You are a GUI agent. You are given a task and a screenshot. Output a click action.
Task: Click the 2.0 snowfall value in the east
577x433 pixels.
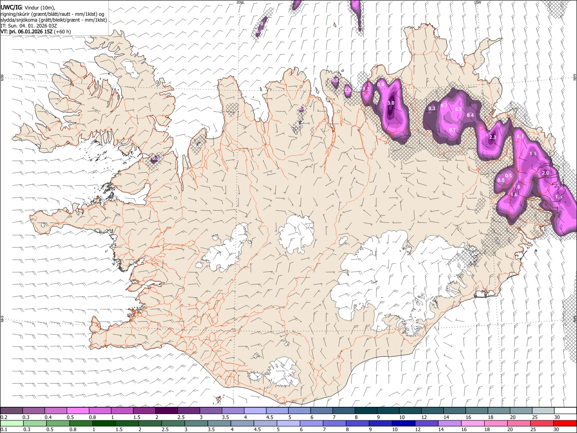pos(545,173)
